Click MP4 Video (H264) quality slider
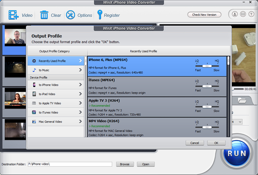258x175 pixels. point(207,127)
